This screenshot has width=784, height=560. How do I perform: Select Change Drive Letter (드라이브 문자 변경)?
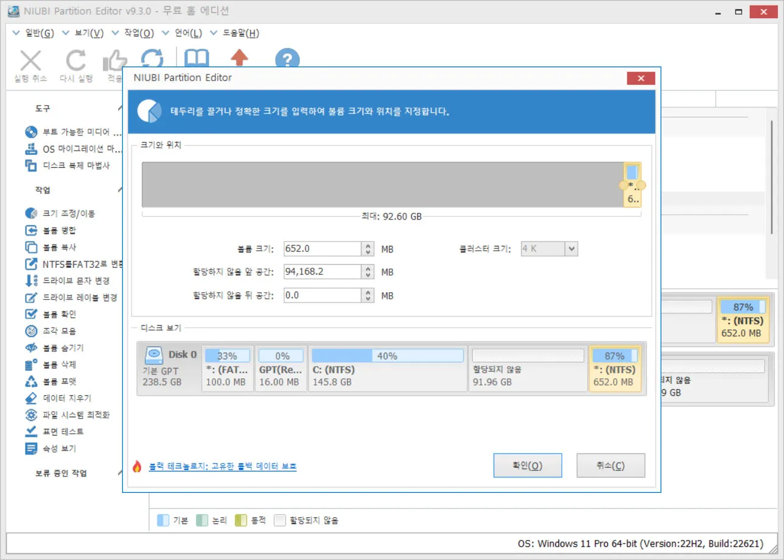point(67,281)
